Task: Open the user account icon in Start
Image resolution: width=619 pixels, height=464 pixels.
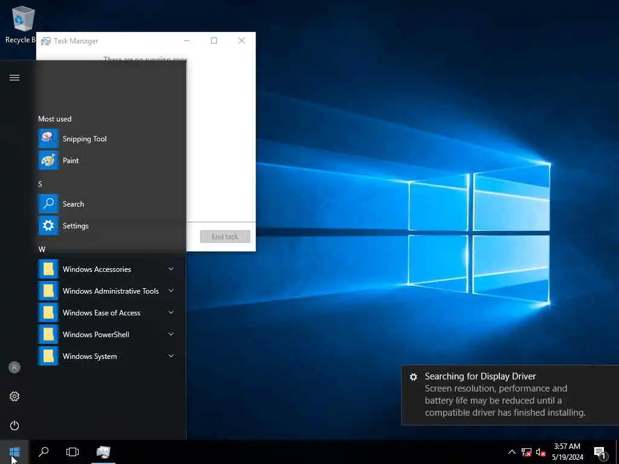Action: pos(15,367)
